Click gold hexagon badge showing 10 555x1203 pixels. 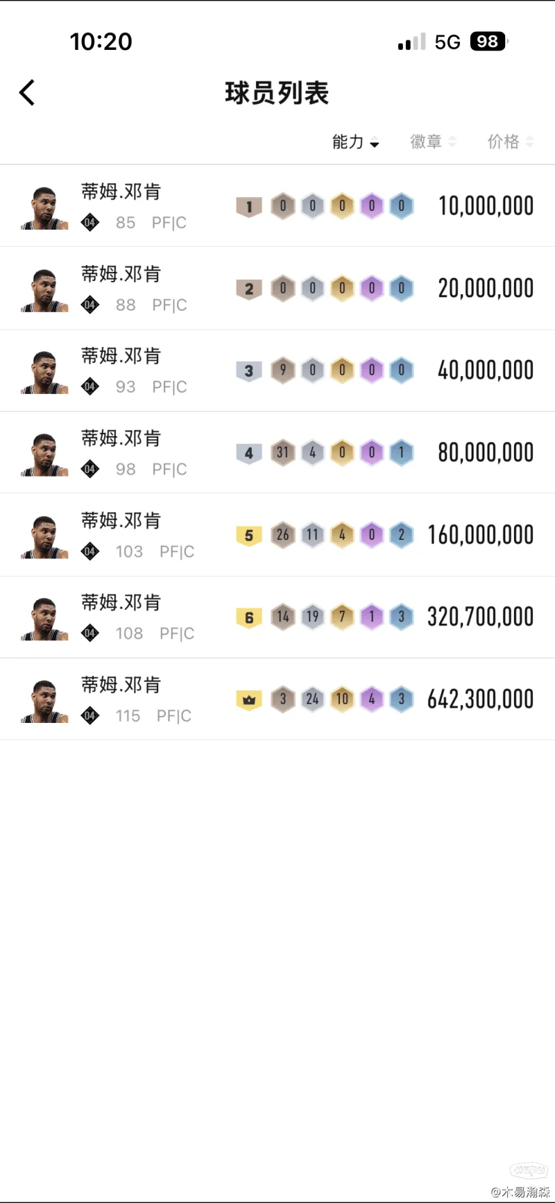tap(342, 699)
